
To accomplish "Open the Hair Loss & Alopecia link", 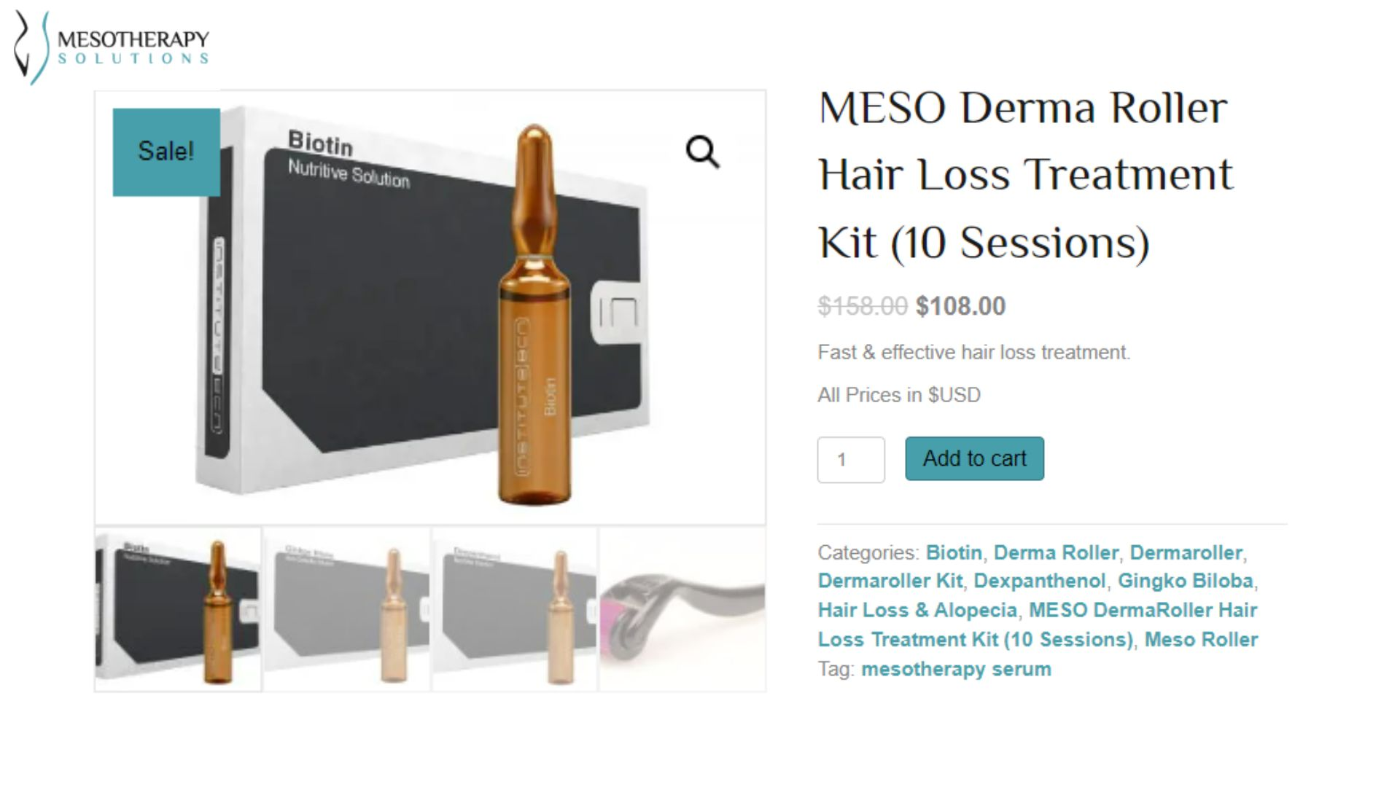I will 917,610.
